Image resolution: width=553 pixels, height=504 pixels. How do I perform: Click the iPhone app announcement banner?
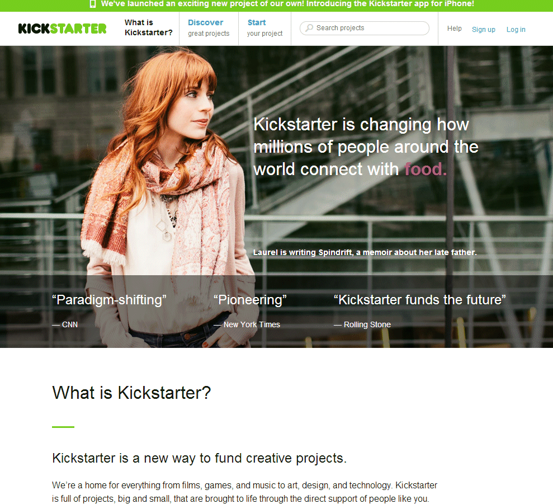[x=276, y=5]
